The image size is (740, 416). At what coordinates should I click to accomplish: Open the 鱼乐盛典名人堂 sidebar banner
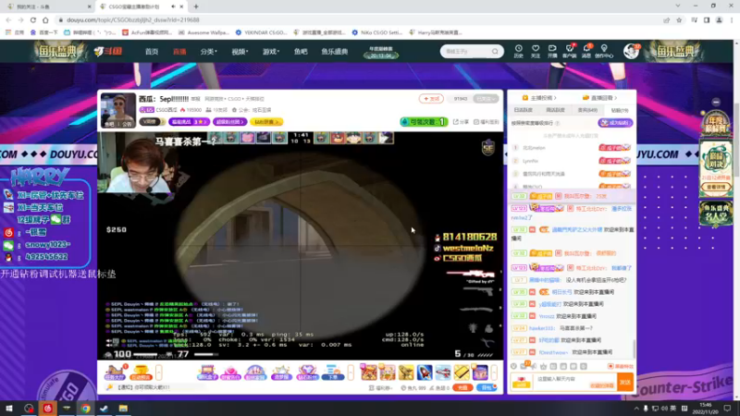coord(715,214)
